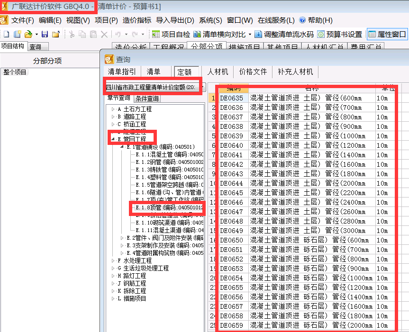Expand L 措施项目 tree node
The image size is (409, 332).
point(113,299)
